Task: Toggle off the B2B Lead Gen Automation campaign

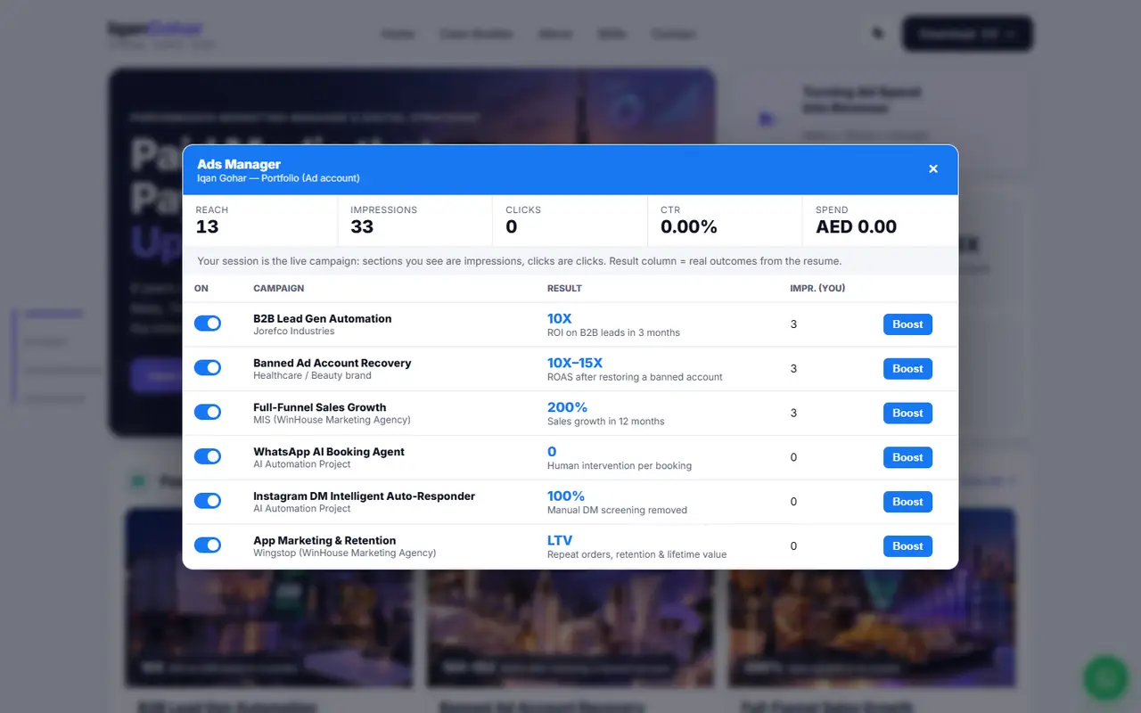Action: (x=208, y=324)
